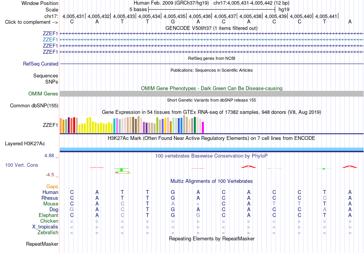Image resolution: width=364 pixels, height=253 pixels.
Task: Click the 'Click to complement -->' label
Action: pos(31,22)
